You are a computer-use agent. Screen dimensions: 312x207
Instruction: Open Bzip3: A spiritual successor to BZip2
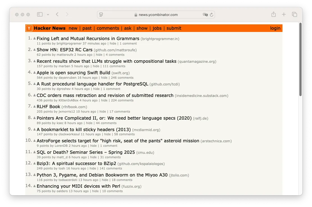[x=76, y=164]
